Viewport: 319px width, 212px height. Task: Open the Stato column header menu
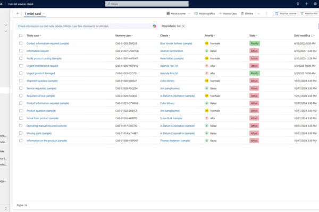coord(254,36)
